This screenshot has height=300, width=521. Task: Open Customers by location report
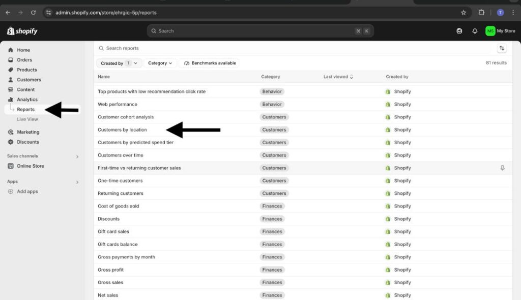pos(122,130)
